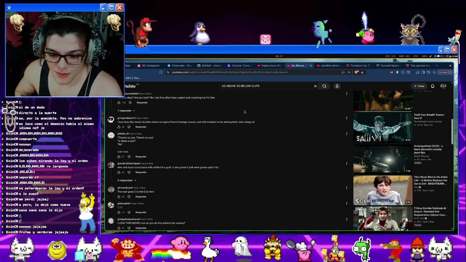Open the Brightburn clip thumbnail
The width and height of the screenshot is (466, 262).
point(382,190)
